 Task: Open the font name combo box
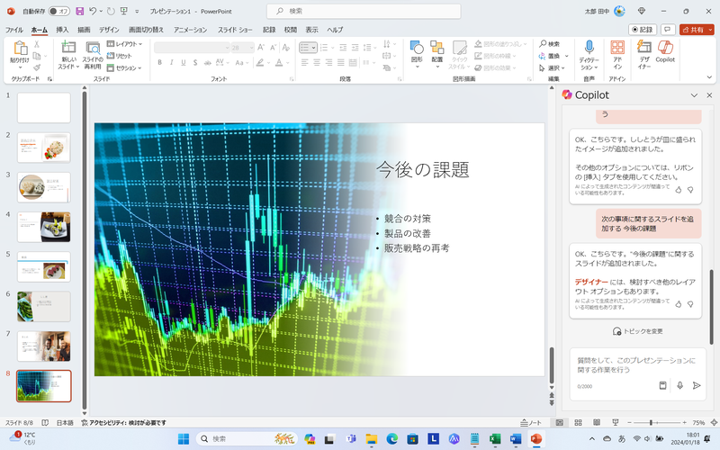[x=192, y=48]
